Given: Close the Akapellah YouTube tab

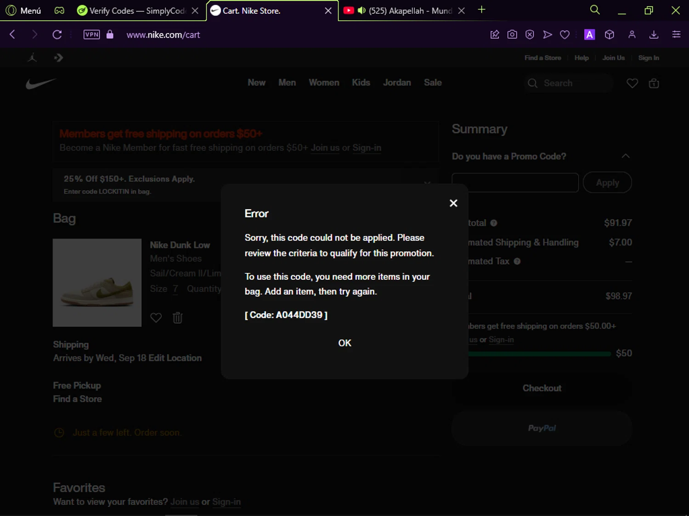Looking at the screenshot, I should point(461,11).
